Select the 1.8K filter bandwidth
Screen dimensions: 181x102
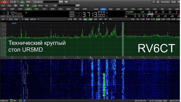click(x=132, y=19)
